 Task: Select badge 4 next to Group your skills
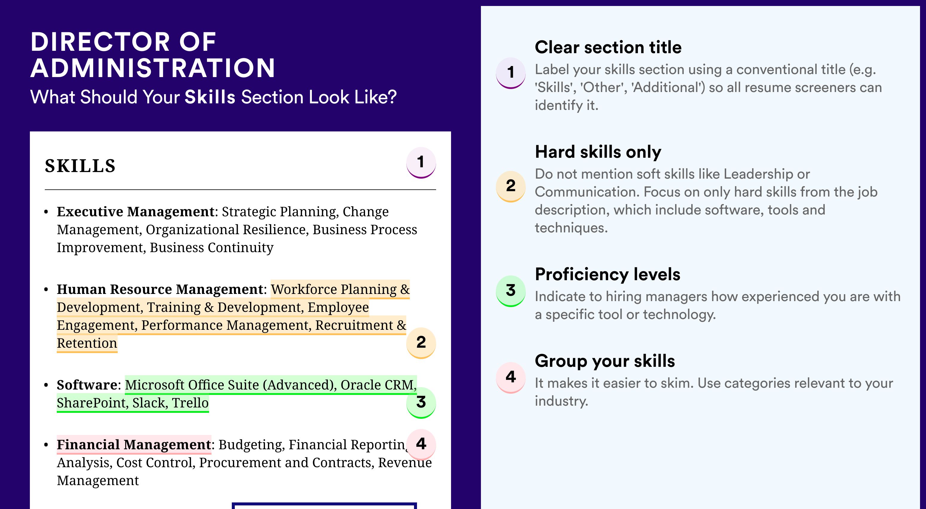click(x=510, y=377)
